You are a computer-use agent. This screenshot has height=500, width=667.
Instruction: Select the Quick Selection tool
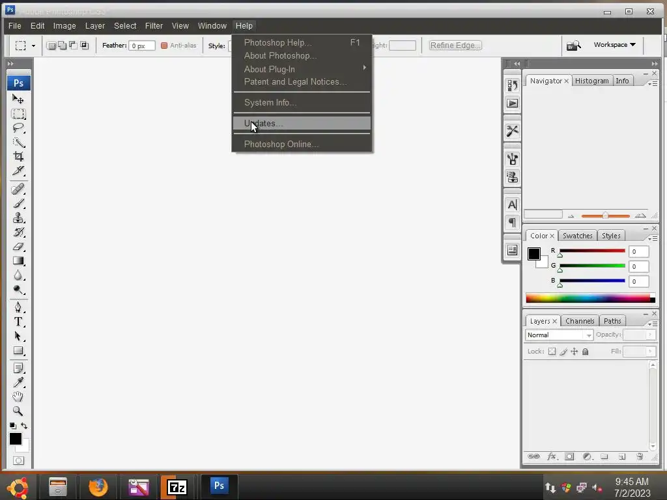click(18, 143)
